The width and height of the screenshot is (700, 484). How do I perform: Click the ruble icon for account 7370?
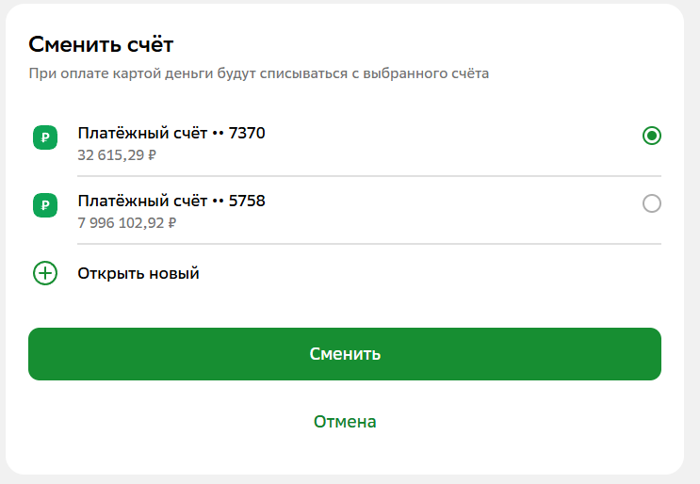point(45,137)
